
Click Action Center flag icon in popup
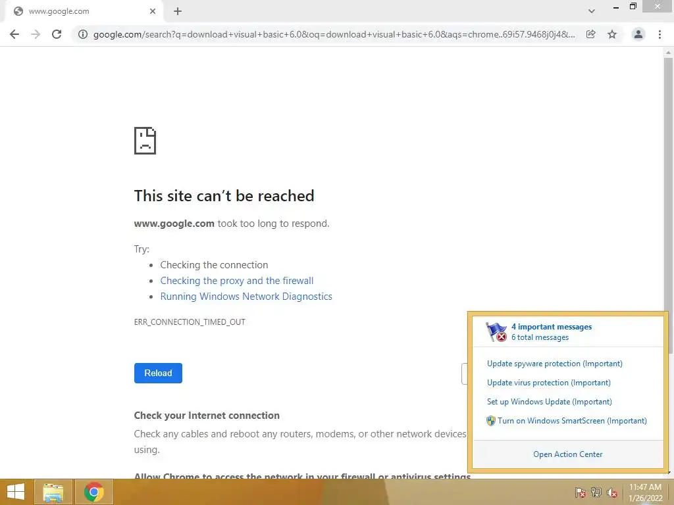(x=496, y=332)
